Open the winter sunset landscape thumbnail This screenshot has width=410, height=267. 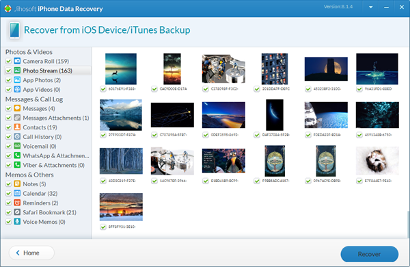click(121, 207)
